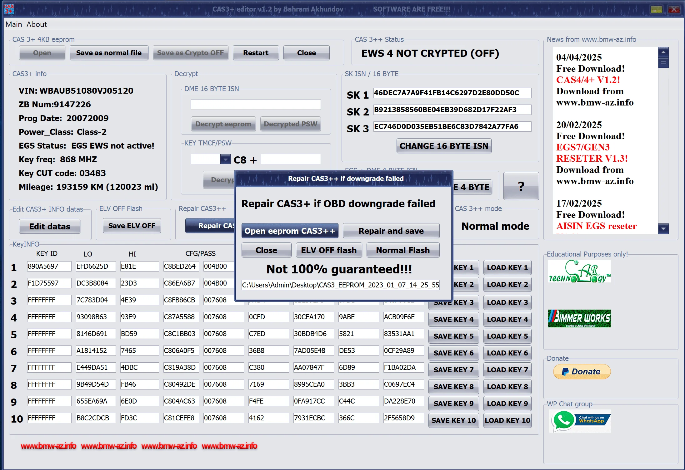The height and width of the screenshot is (470, 685).
Task: Click LOAD KEY 9 button
Action: tap(507, 404)
